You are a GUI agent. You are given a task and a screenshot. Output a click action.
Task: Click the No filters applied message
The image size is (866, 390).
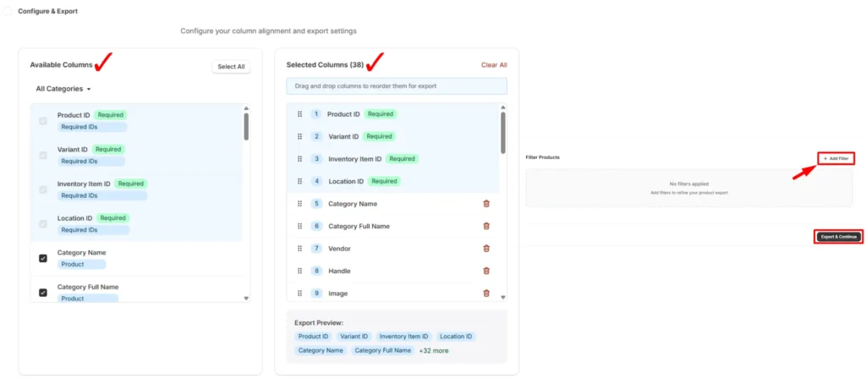click(x=688, y=184)
